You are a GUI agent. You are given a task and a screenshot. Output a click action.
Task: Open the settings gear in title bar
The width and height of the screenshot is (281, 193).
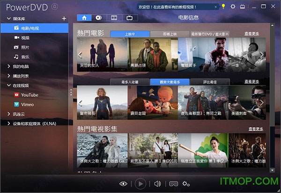coord(233,7)
